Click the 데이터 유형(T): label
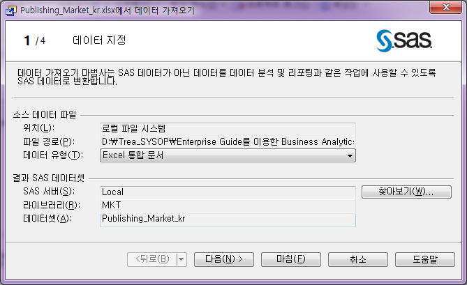Image resolution: width=467 pixels, height=285 pixels. pos(53,155)
